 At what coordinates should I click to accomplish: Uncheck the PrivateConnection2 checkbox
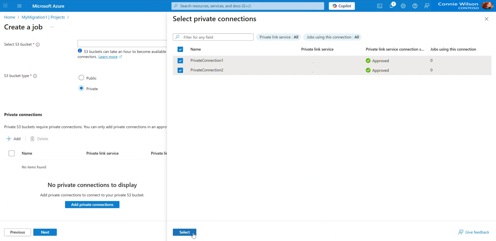click(x=180, y=70)
